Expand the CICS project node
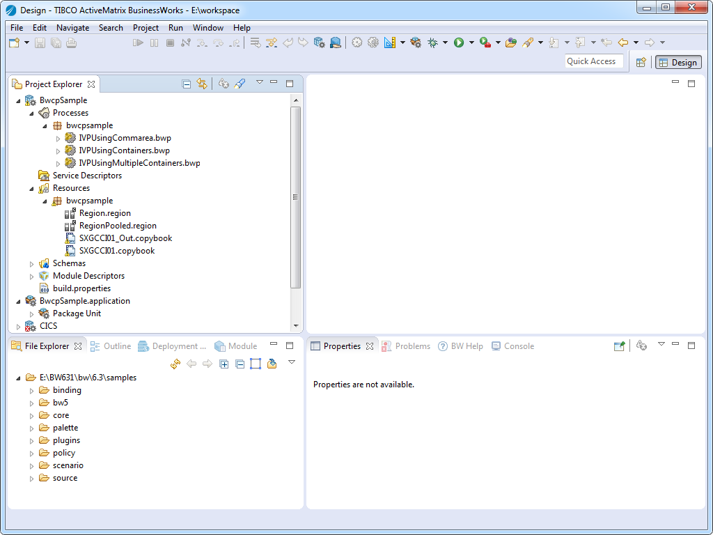Image resolution: width=713 pixels, height=535 pixels. (x=18, y=327)
